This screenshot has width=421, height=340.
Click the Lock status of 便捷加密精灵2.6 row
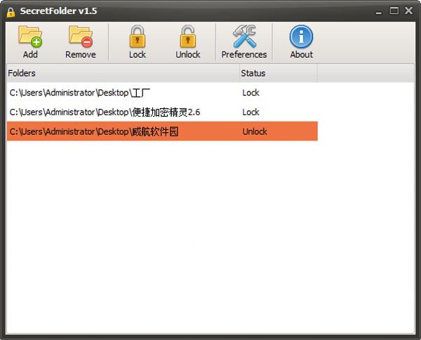point(250,112)
